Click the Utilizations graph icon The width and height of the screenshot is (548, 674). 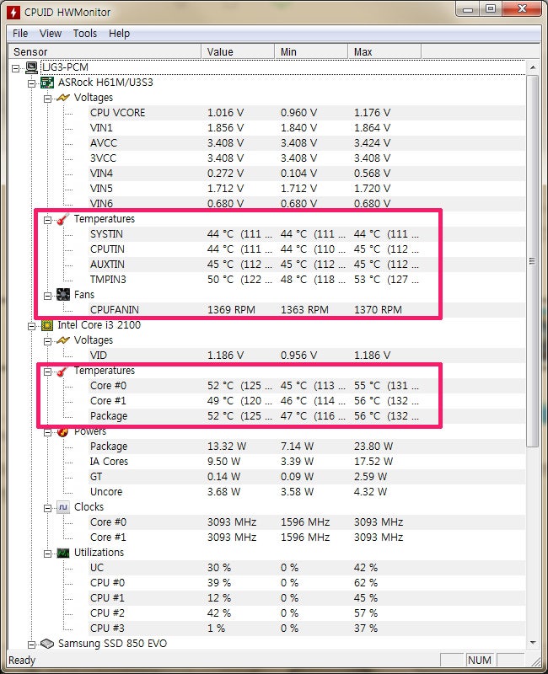[x=62, y=553]
